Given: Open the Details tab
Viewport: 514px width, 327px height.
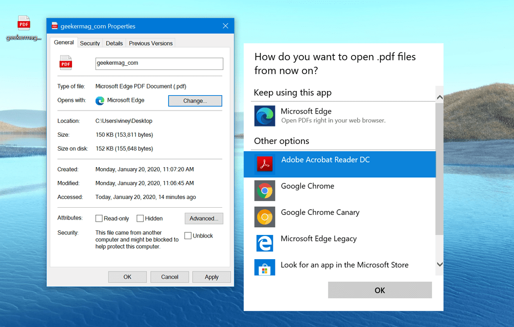Looking at the screenshot, I should 115,43.
